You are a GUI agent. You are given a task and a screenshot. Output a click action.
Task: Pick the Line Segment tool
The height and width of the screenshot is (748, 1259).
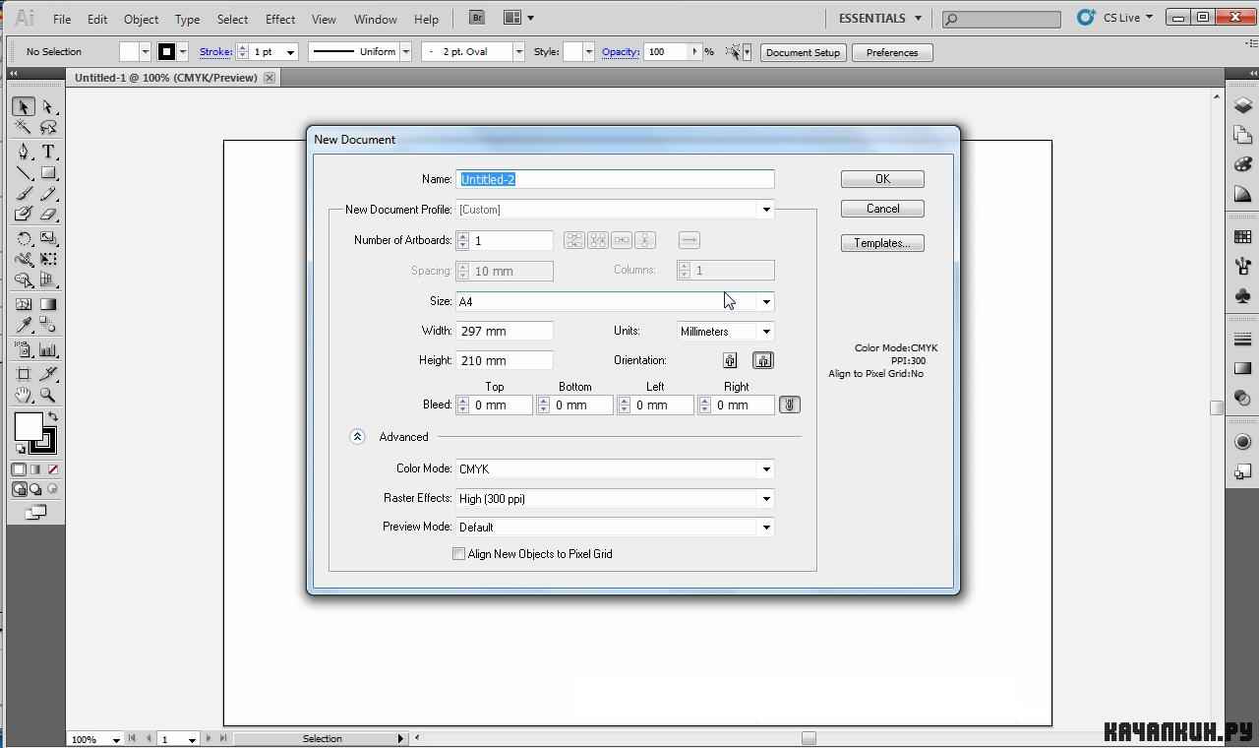(x=24, y=173)
